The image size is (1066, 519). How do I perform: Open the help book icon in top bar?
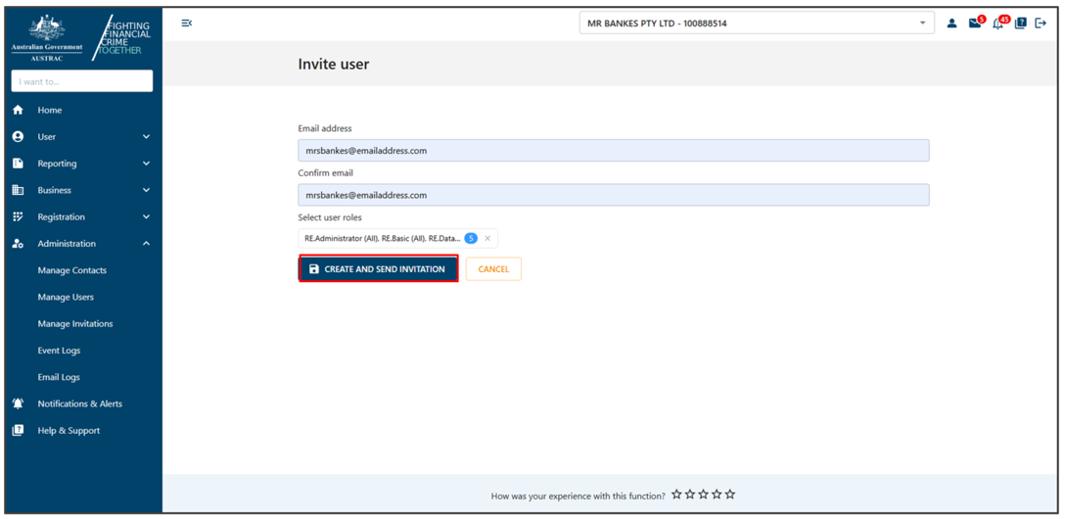pyautogui.click(x=1020, y=24)
